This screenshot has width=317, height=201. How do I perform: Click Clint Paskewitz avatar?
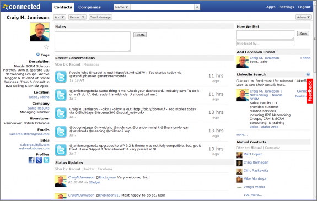point(239,171)
